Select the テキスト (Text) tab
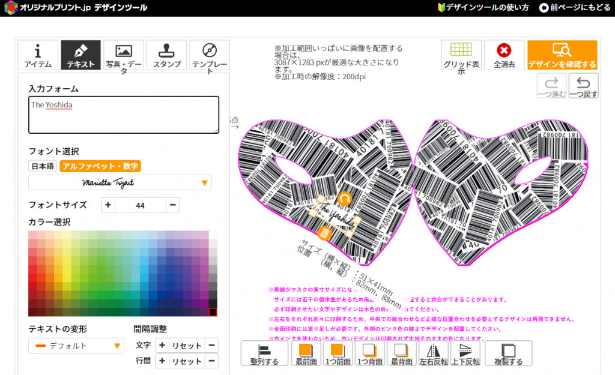This screenshot has width=615, height=375. (x=81, y=55)
